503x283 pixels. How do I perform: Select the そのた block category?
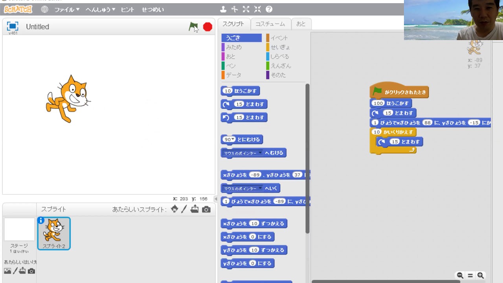tap(286, 75)
